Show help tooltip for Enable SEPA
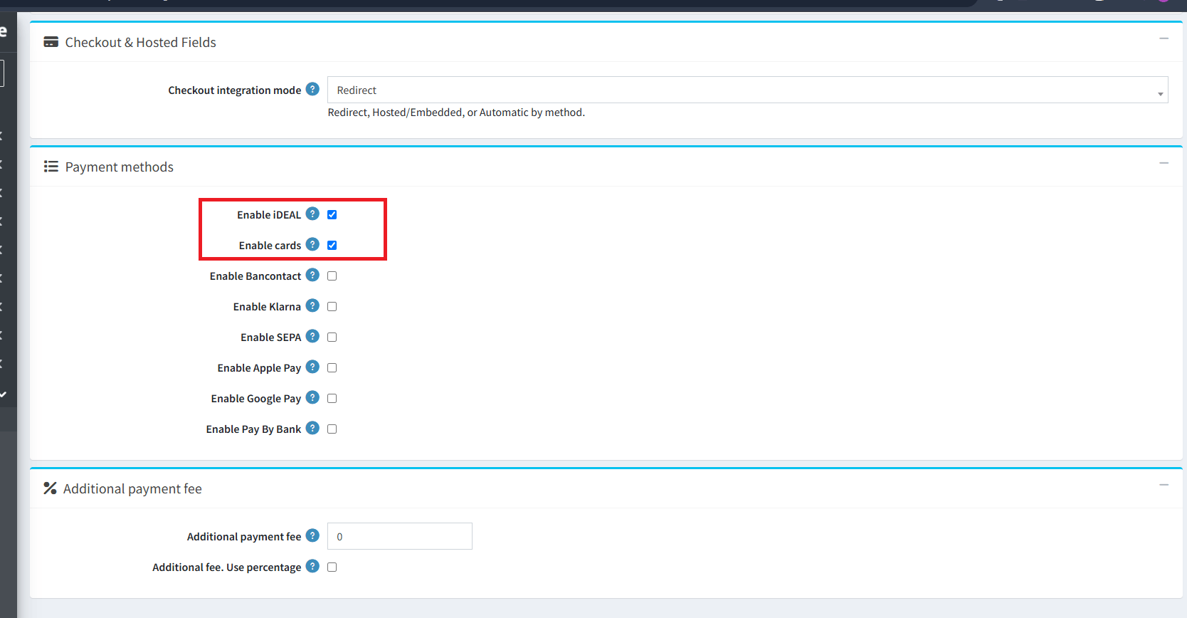The image size is (1187, 618). (312, 336)
